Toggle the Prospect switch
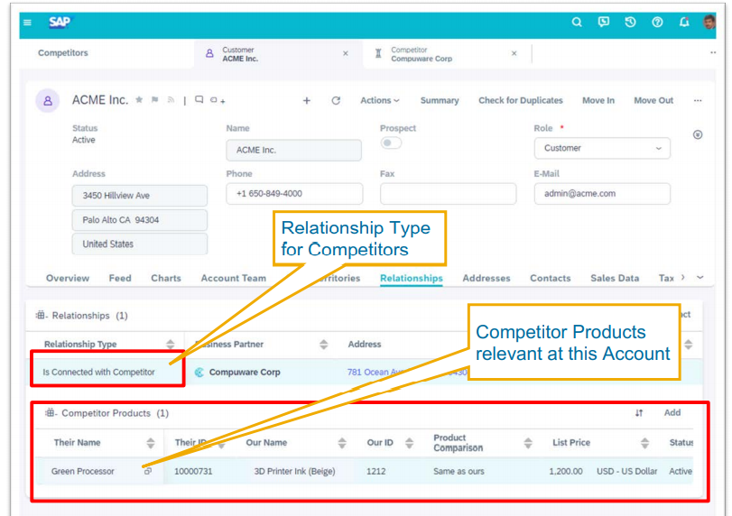This screenshot has width=732, height=516. tap(391, 143)
